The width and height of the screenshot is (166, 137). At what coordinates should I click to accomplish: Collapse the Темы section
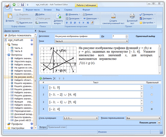coord(32,45)
